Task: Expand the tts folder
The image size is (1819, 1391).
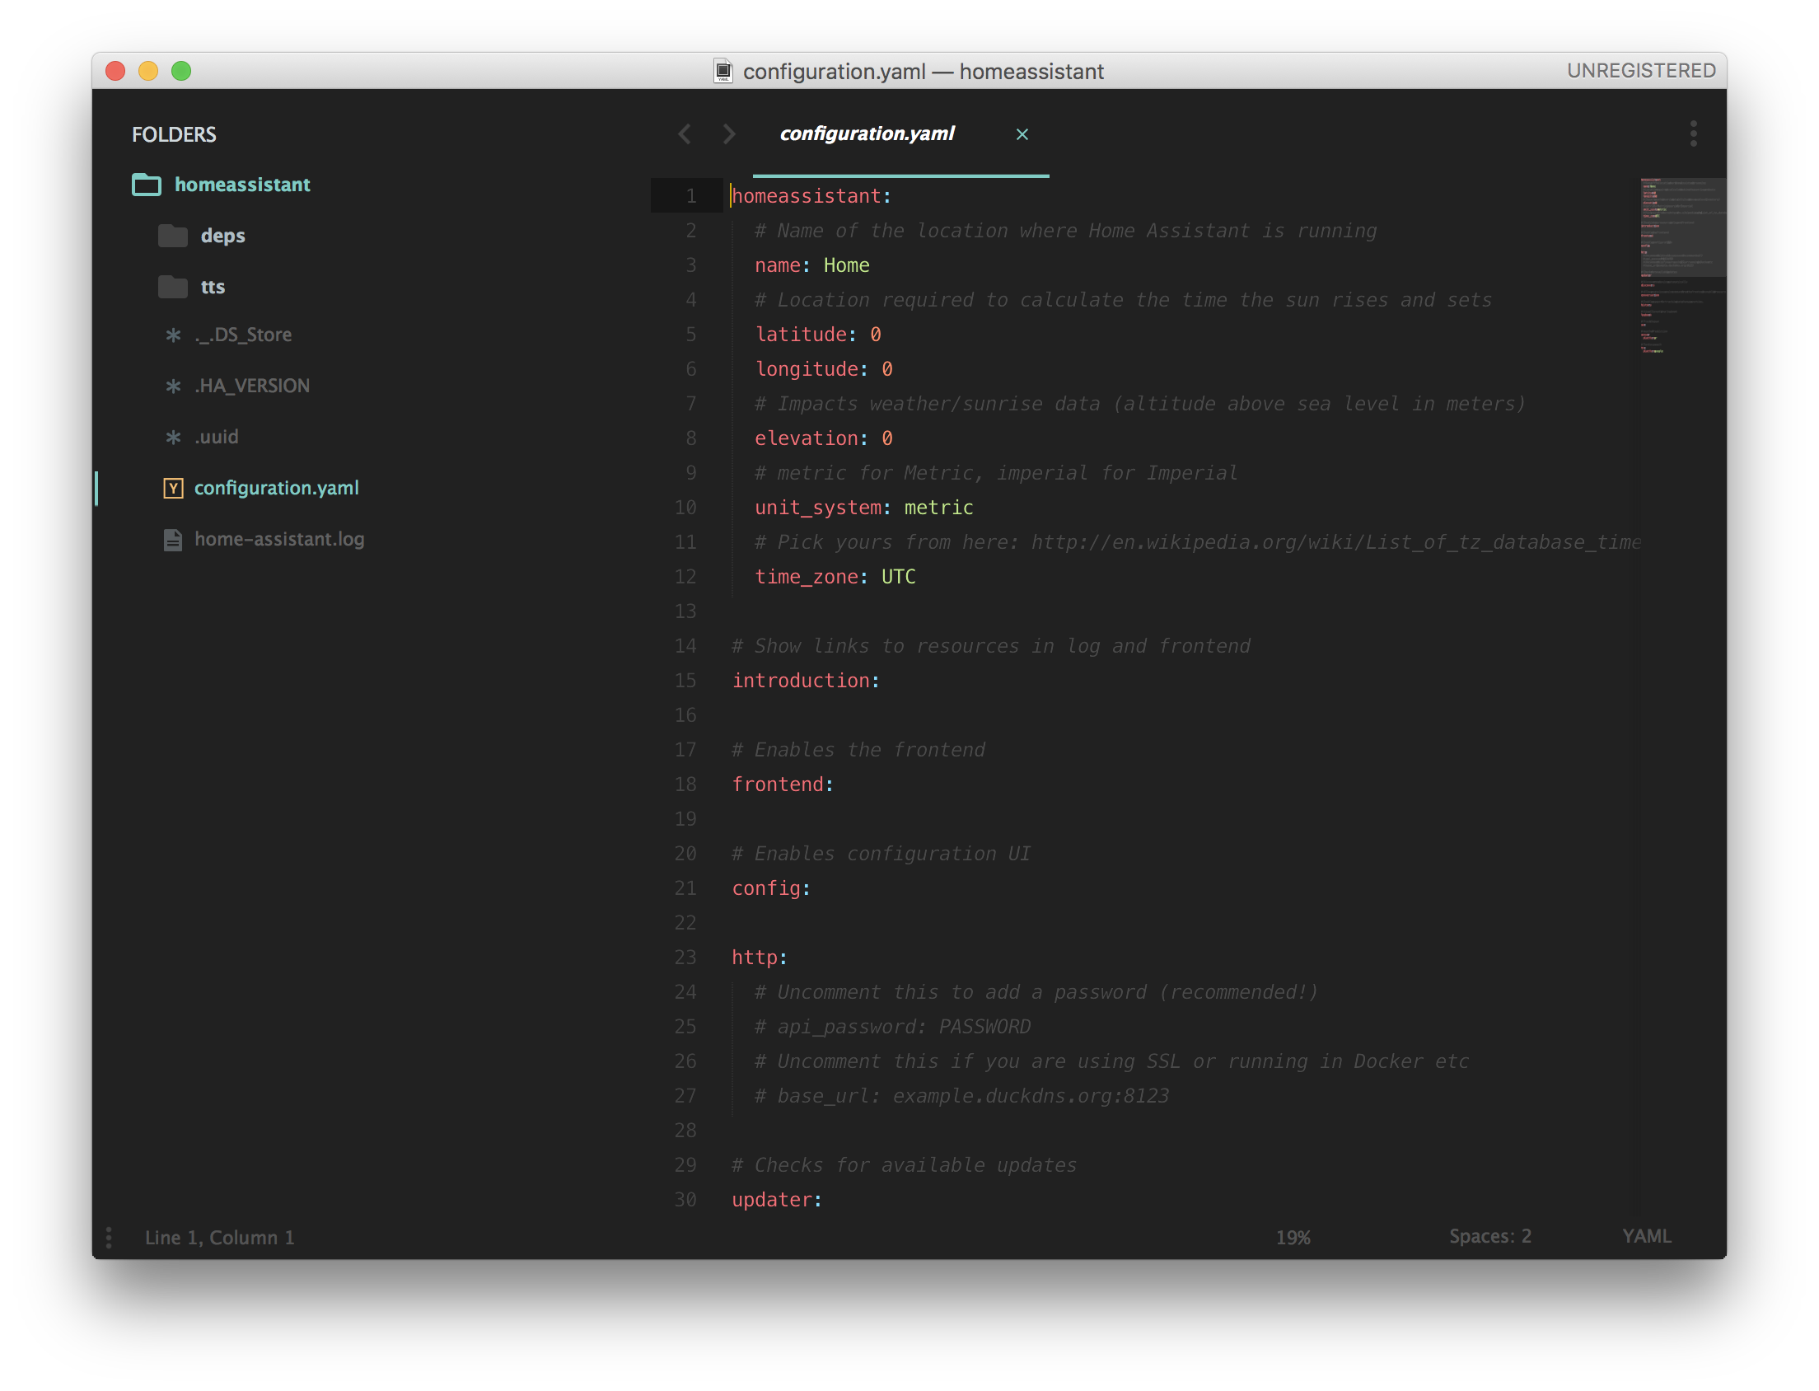Action: coord(213,287)
